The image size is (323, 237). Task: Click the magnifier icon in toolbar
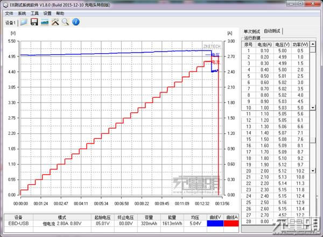point(65,23)
